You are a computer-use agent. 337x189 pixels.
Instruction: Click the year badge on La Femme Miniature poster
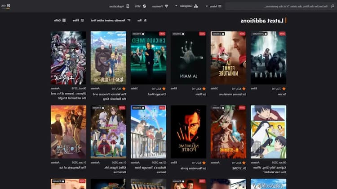(x=242, y=34)
